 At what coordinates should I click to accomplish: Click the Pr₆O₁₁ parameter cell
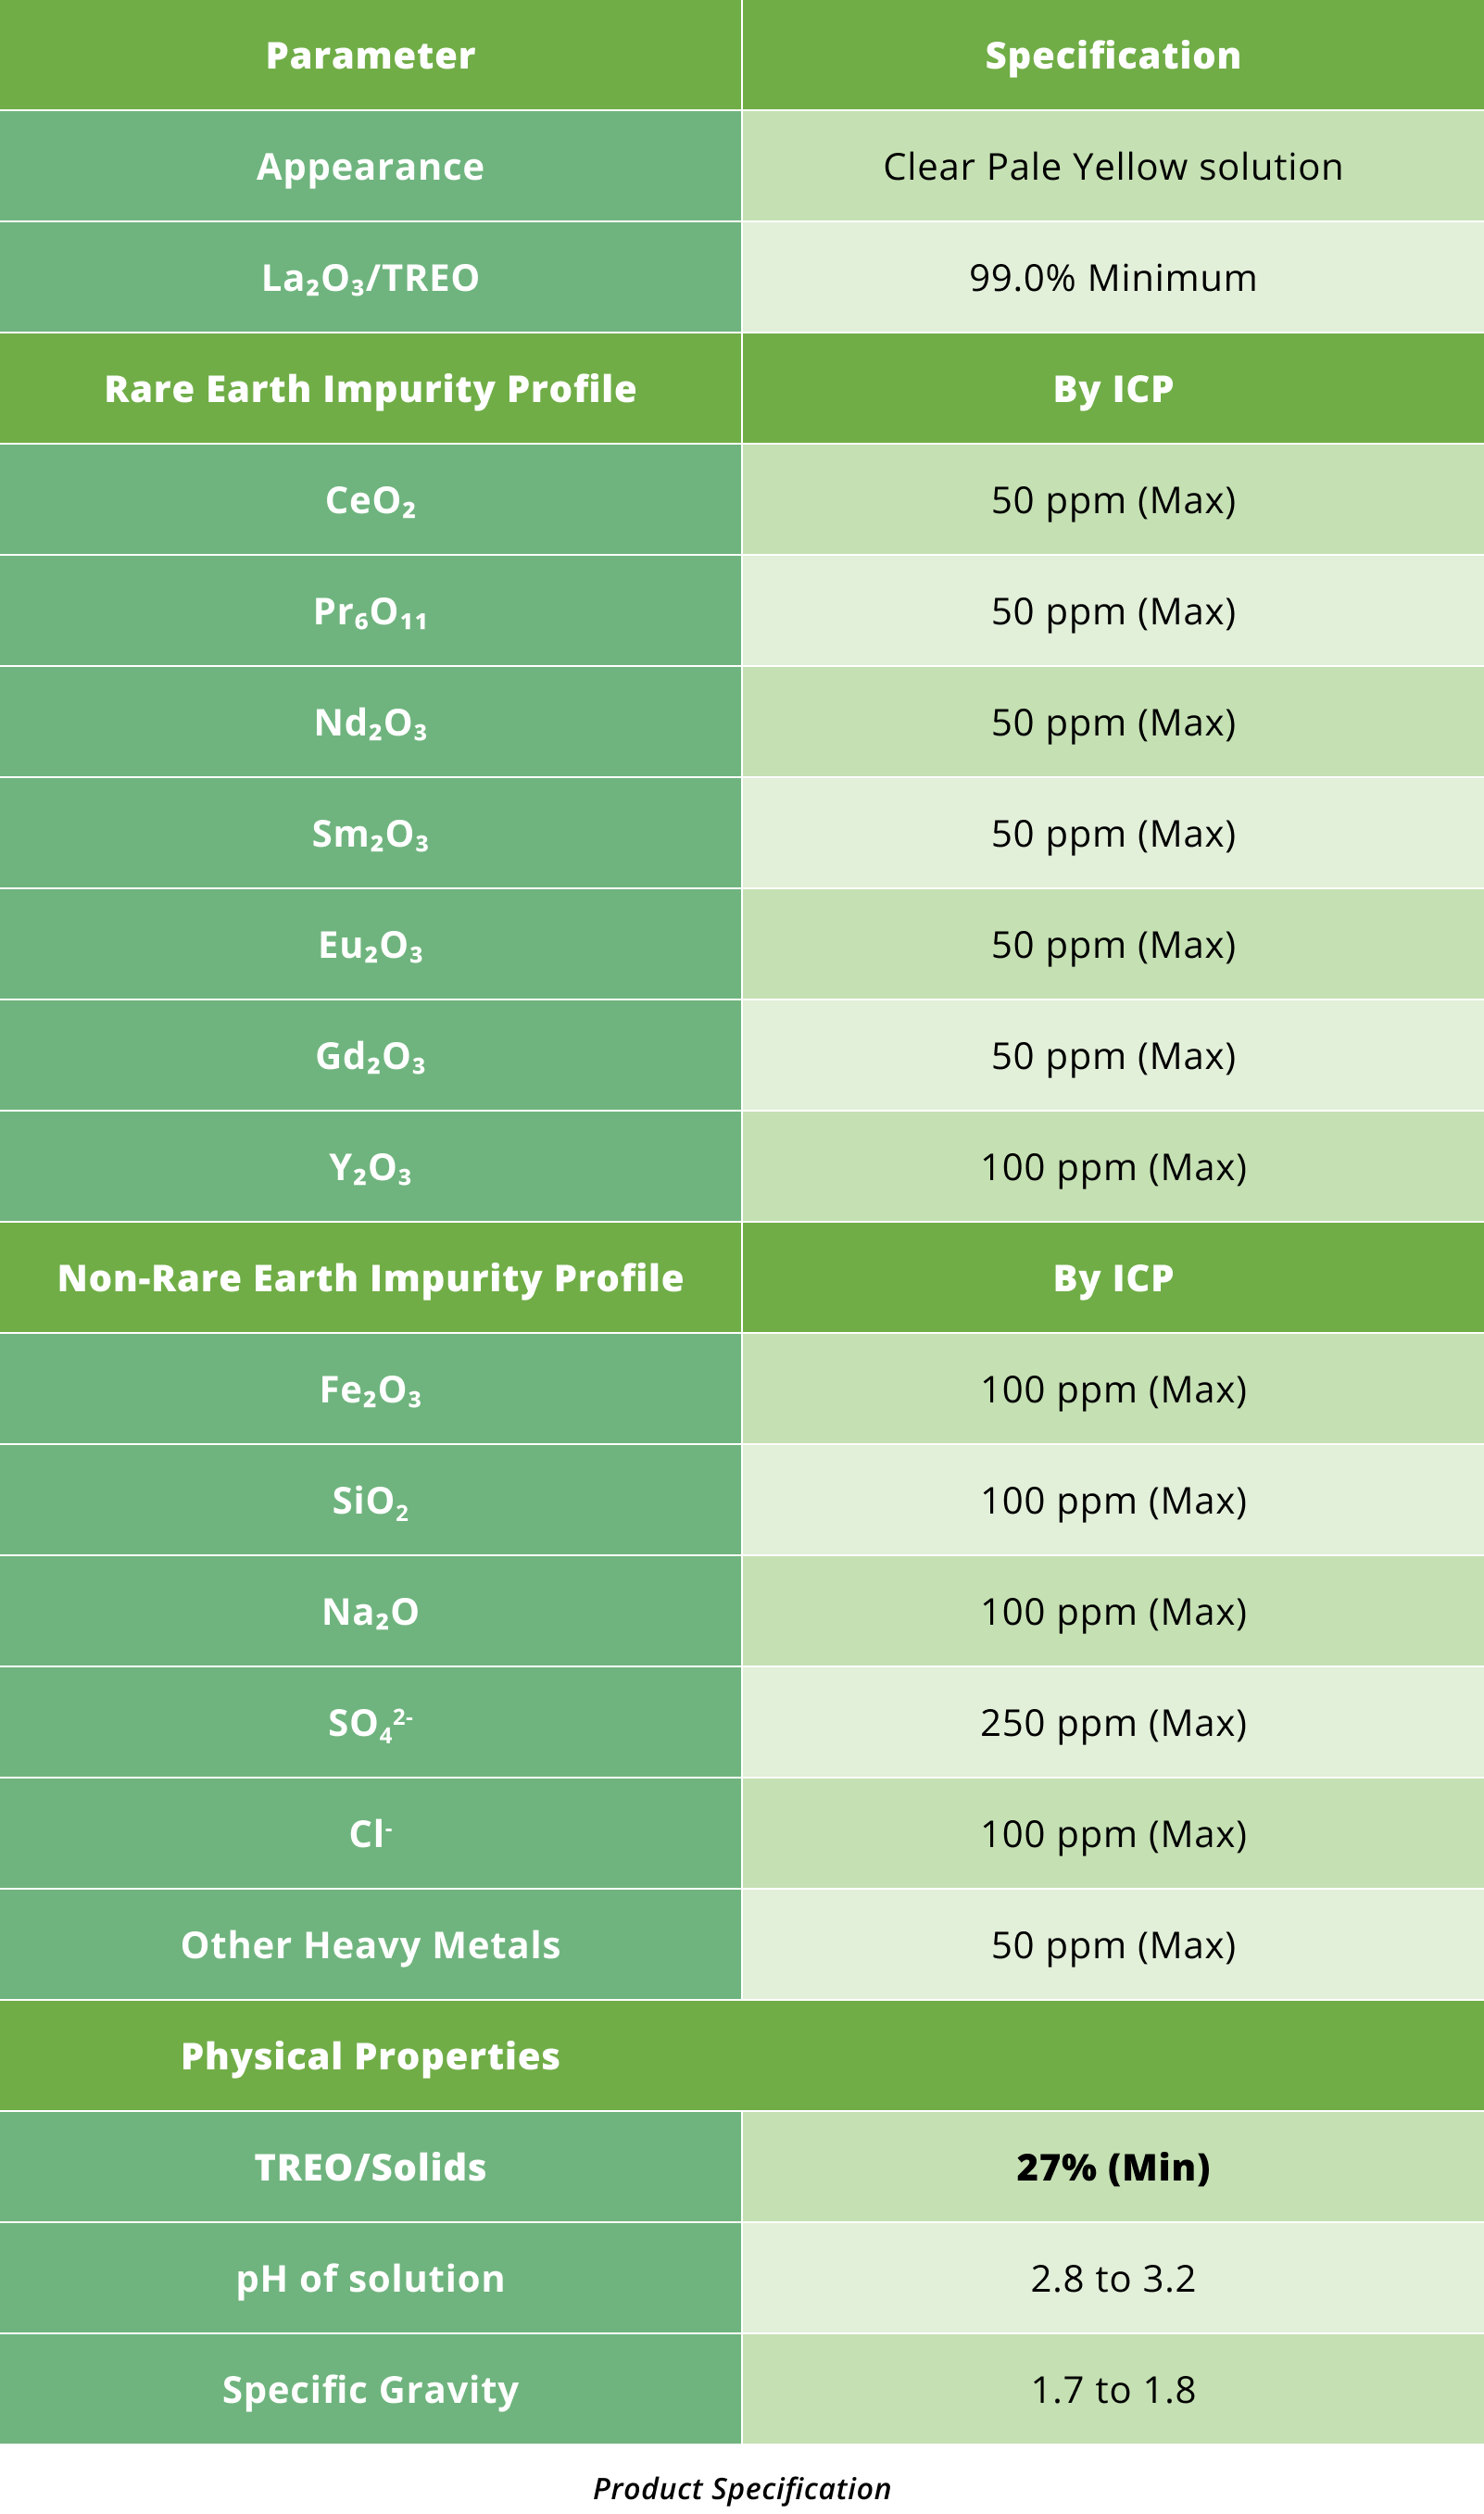point(370,612)
